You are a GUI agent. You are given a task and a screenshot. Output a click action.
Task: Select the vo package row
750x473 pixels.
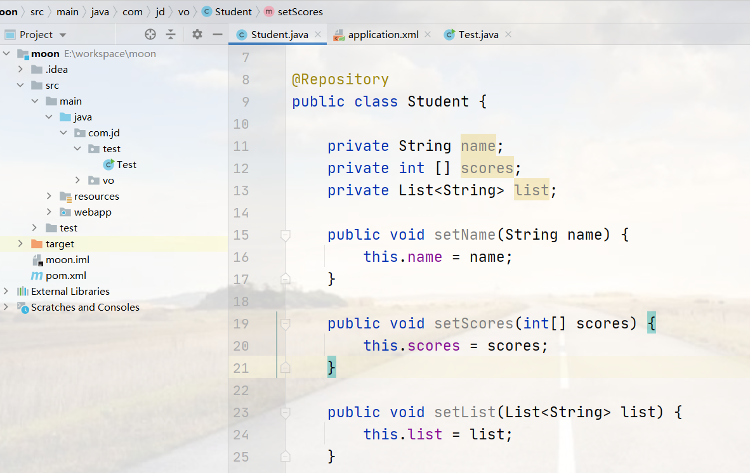[x=114, y=180]
